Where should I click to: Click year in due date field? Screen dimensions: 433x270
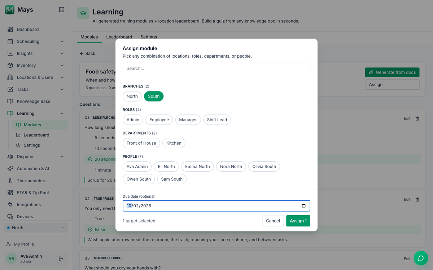[x=146, y=206]
